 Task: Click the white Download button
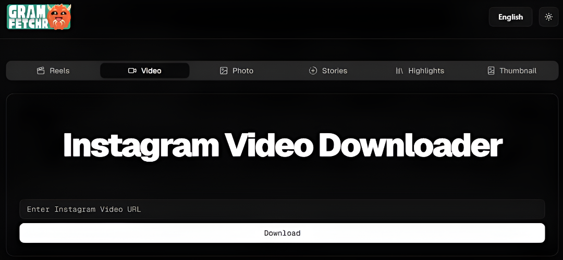coord(282,233)
